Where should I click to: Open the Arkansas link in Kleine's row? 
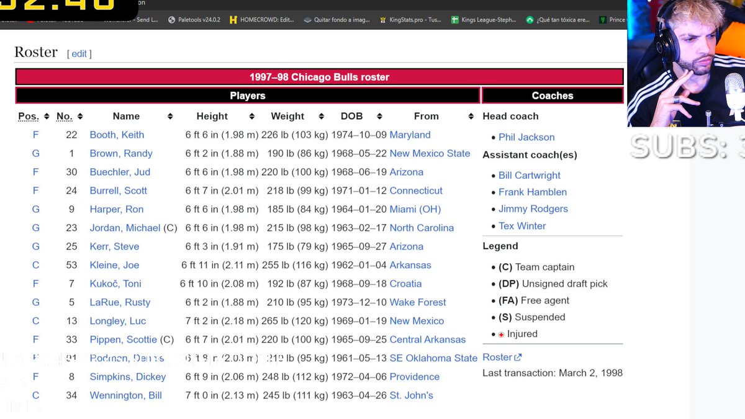click(x=410, y=265)
